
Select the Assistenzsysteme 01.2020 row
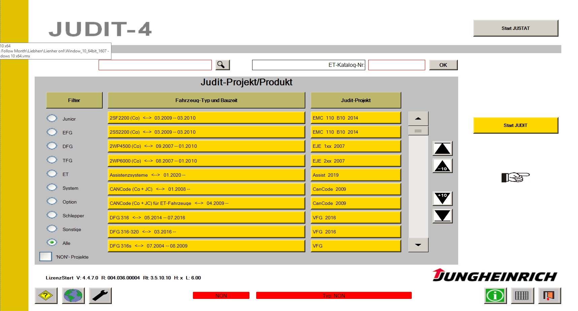click(206, 175)
